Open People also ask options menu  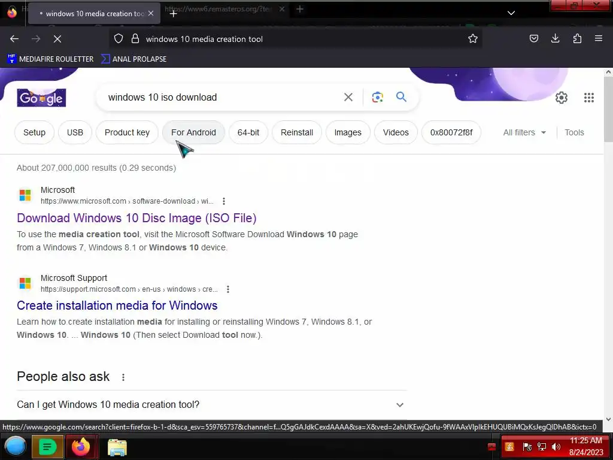[123, 377]
